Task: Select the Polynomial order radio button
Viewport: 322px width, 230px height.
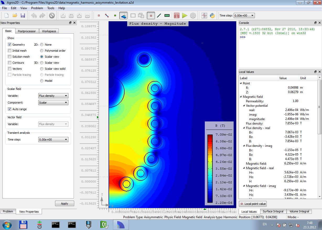Action: (42, 51)
